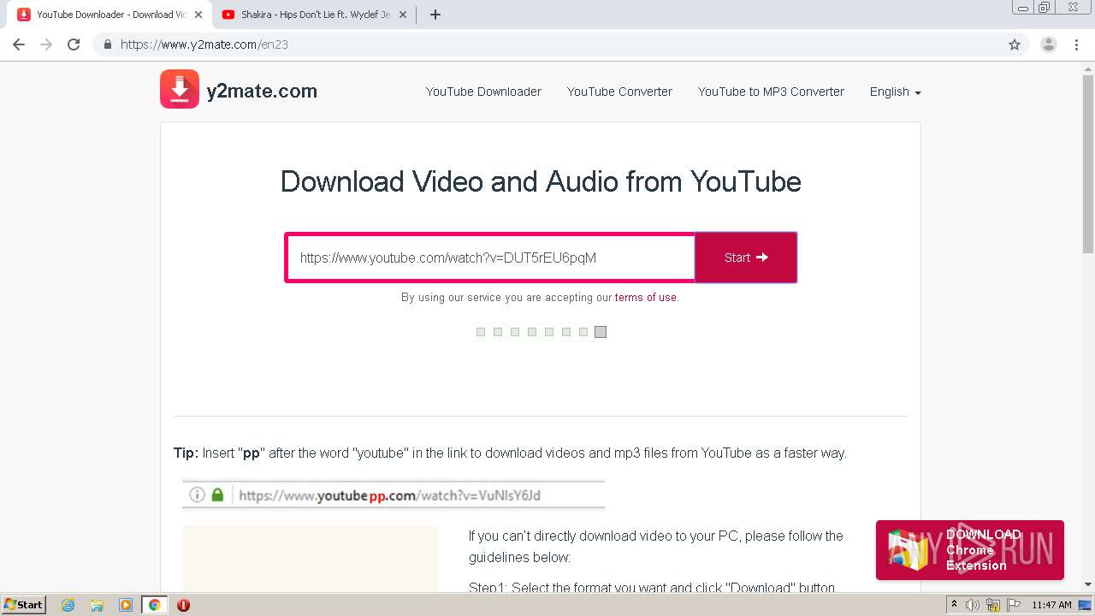Open the volume speaker tray icon
The height and width of the screenshot is (616, 1095).
974,605
